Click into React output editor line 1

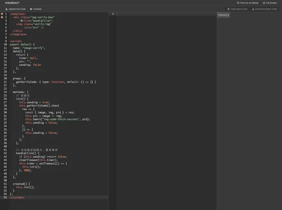167,14
